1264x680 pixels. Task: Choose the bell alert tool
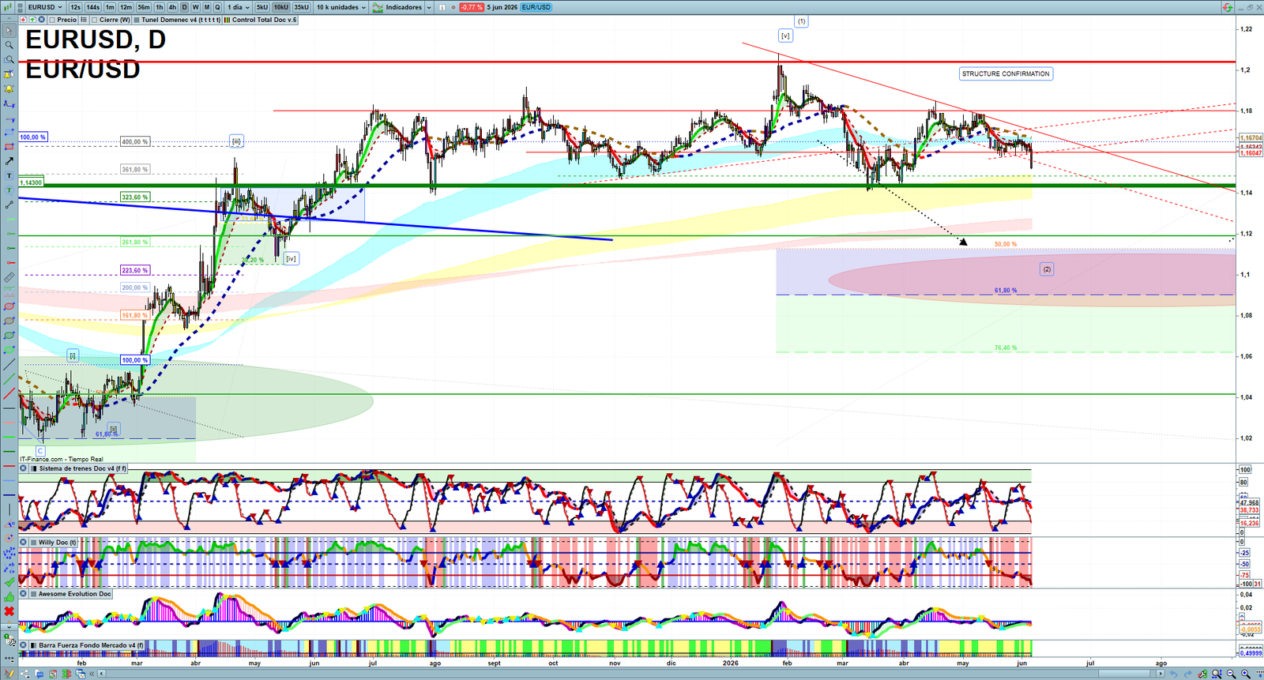[9, 89]
